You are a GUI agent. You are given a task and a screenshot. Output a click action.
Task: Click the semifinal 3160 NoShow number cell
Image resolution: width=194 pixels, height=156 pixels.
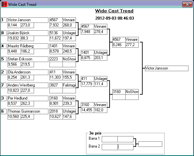(x=119, y=92)
